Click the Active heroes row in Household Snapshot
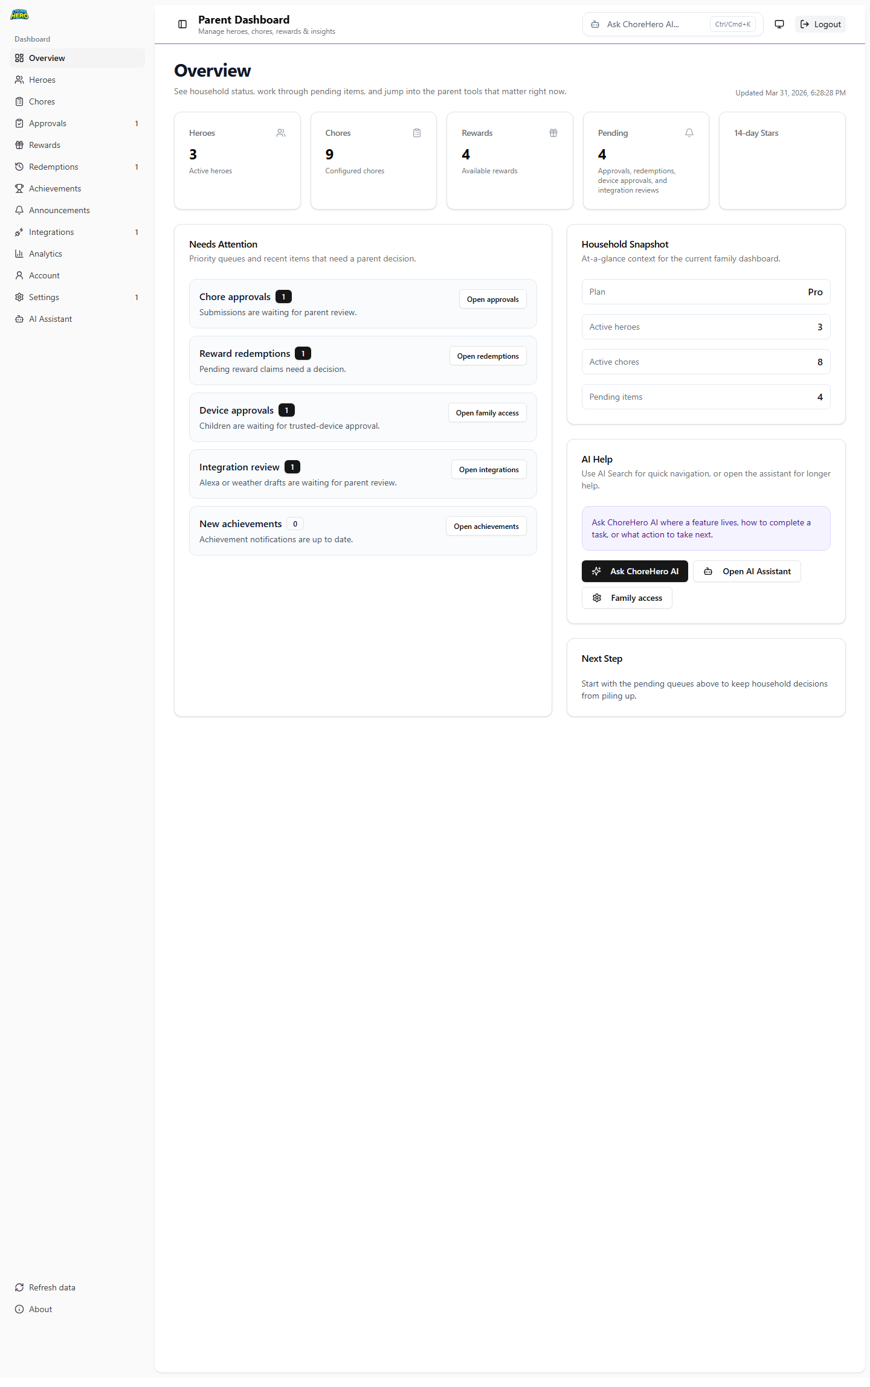Viewport: 870px width, 1387px height. [x=706, y=327]
